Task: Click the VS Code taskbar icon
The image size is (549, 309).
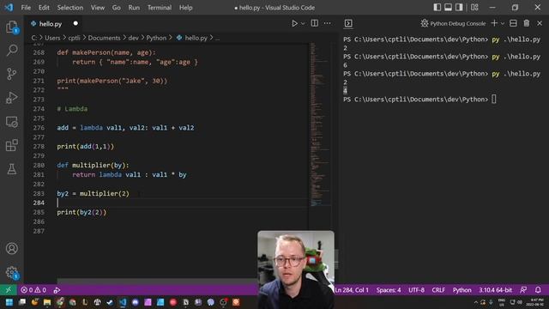Action: tap(123, 302)
